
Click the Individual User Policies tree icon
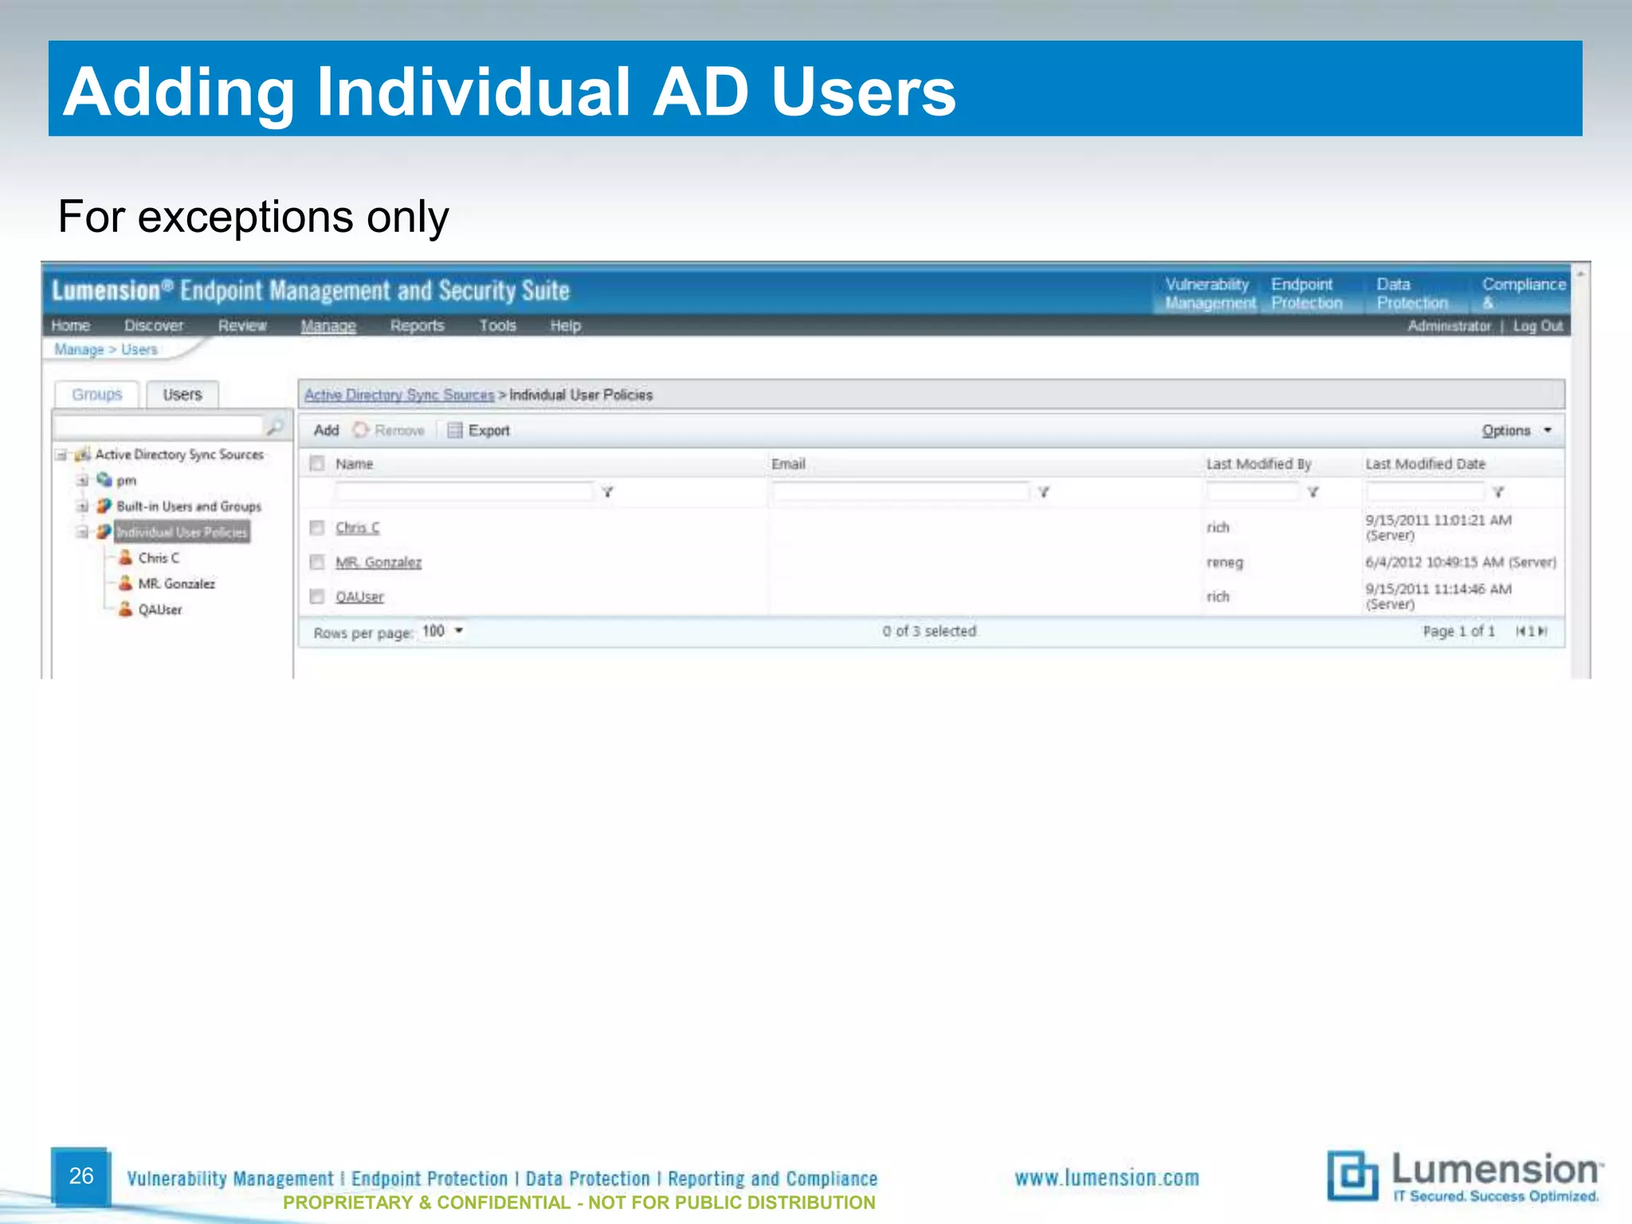(104, 532)
